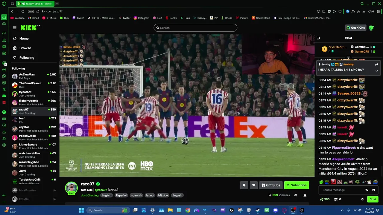The height and width of the screenshot is (215, 383).
Task: Click the bell notification button under stream
Action: (244, 185)
